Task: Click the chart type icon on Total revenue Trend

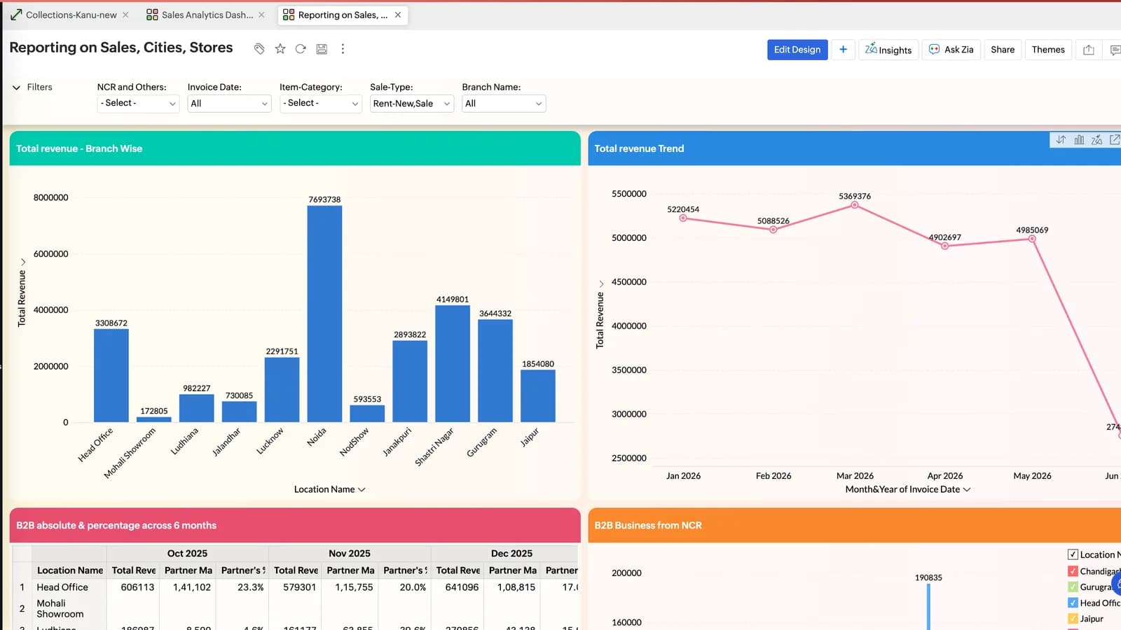Action: tap(1079, 140)
